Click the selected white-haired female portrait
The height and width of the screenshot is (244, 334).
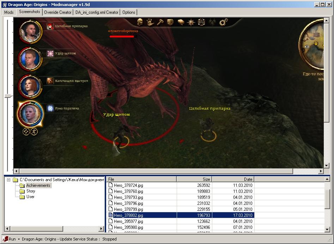tap(30, 114)
